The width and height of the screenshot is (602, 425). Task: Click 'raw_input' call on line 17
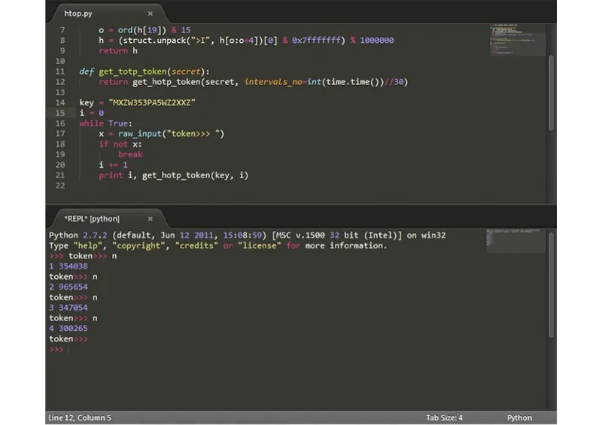pos(140,134)
